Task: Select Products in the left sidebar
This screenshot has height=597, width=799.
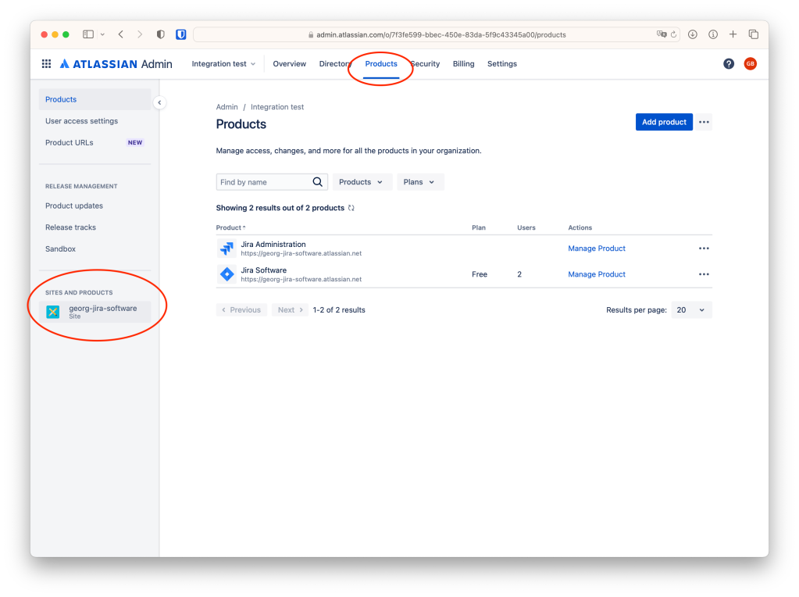Action: [x=95, y=99]
